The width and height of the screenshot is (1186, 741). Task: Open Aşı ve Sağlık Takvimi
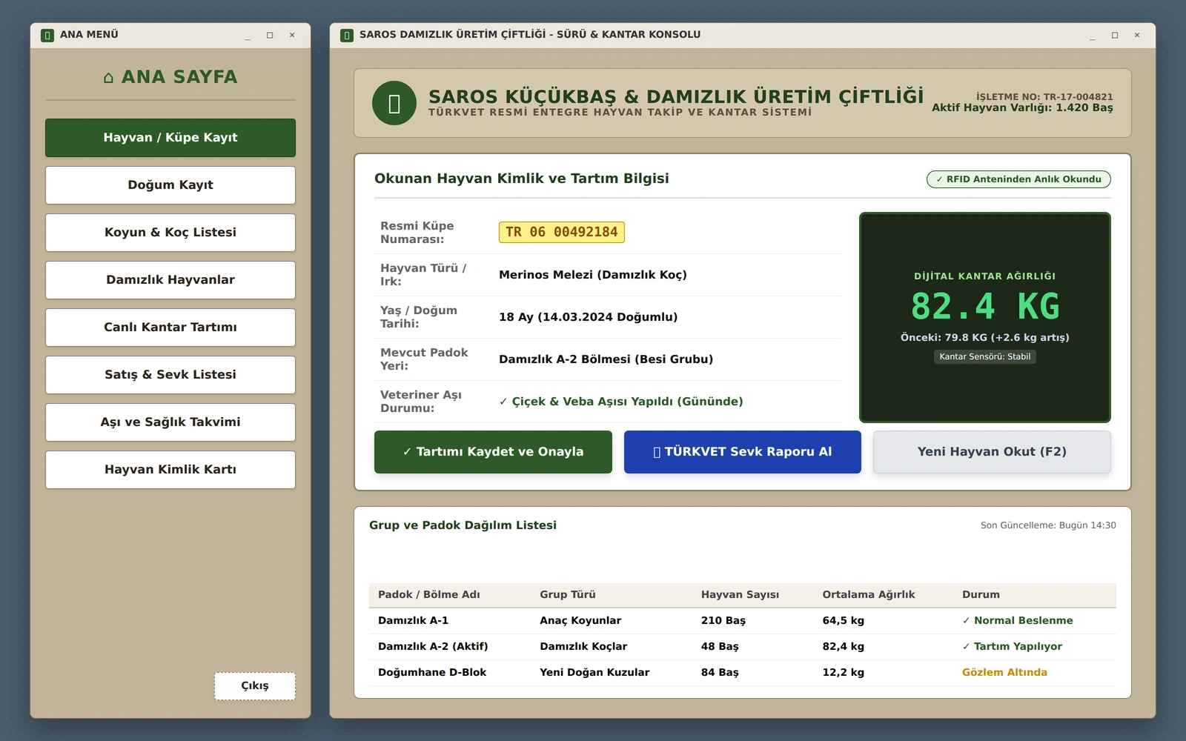[170, 422]
